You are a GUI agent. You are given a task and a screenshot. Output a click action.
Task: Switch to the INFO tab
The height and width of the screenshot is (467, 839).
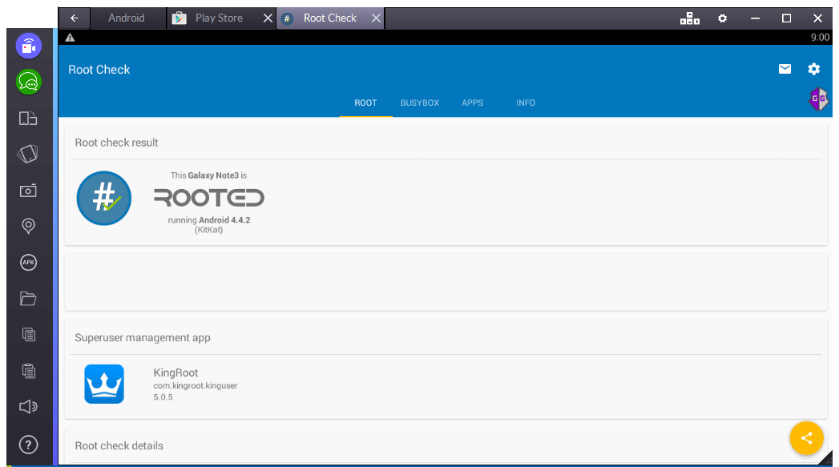[x=526, y=103]
